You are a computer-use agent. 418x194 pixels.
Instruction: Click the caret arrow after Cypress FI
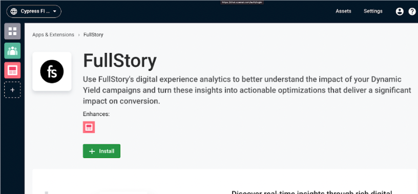click(x=55, y=11)
